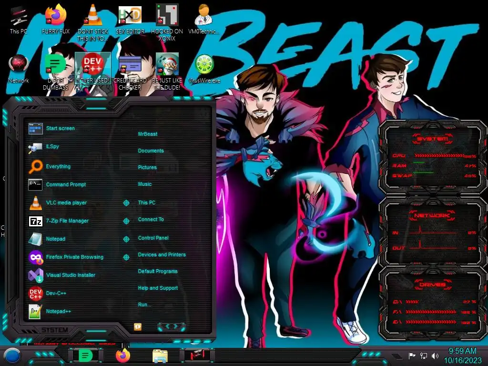Click the SYSTEM gadget header
This screenshot has height=366, width=488.
point(432,139)
